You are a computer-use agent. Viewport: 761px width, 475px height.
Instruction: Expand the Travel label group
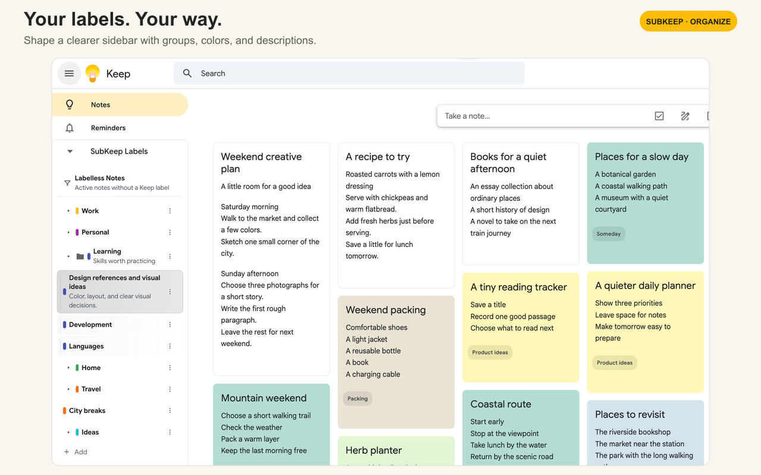point(69,389)
